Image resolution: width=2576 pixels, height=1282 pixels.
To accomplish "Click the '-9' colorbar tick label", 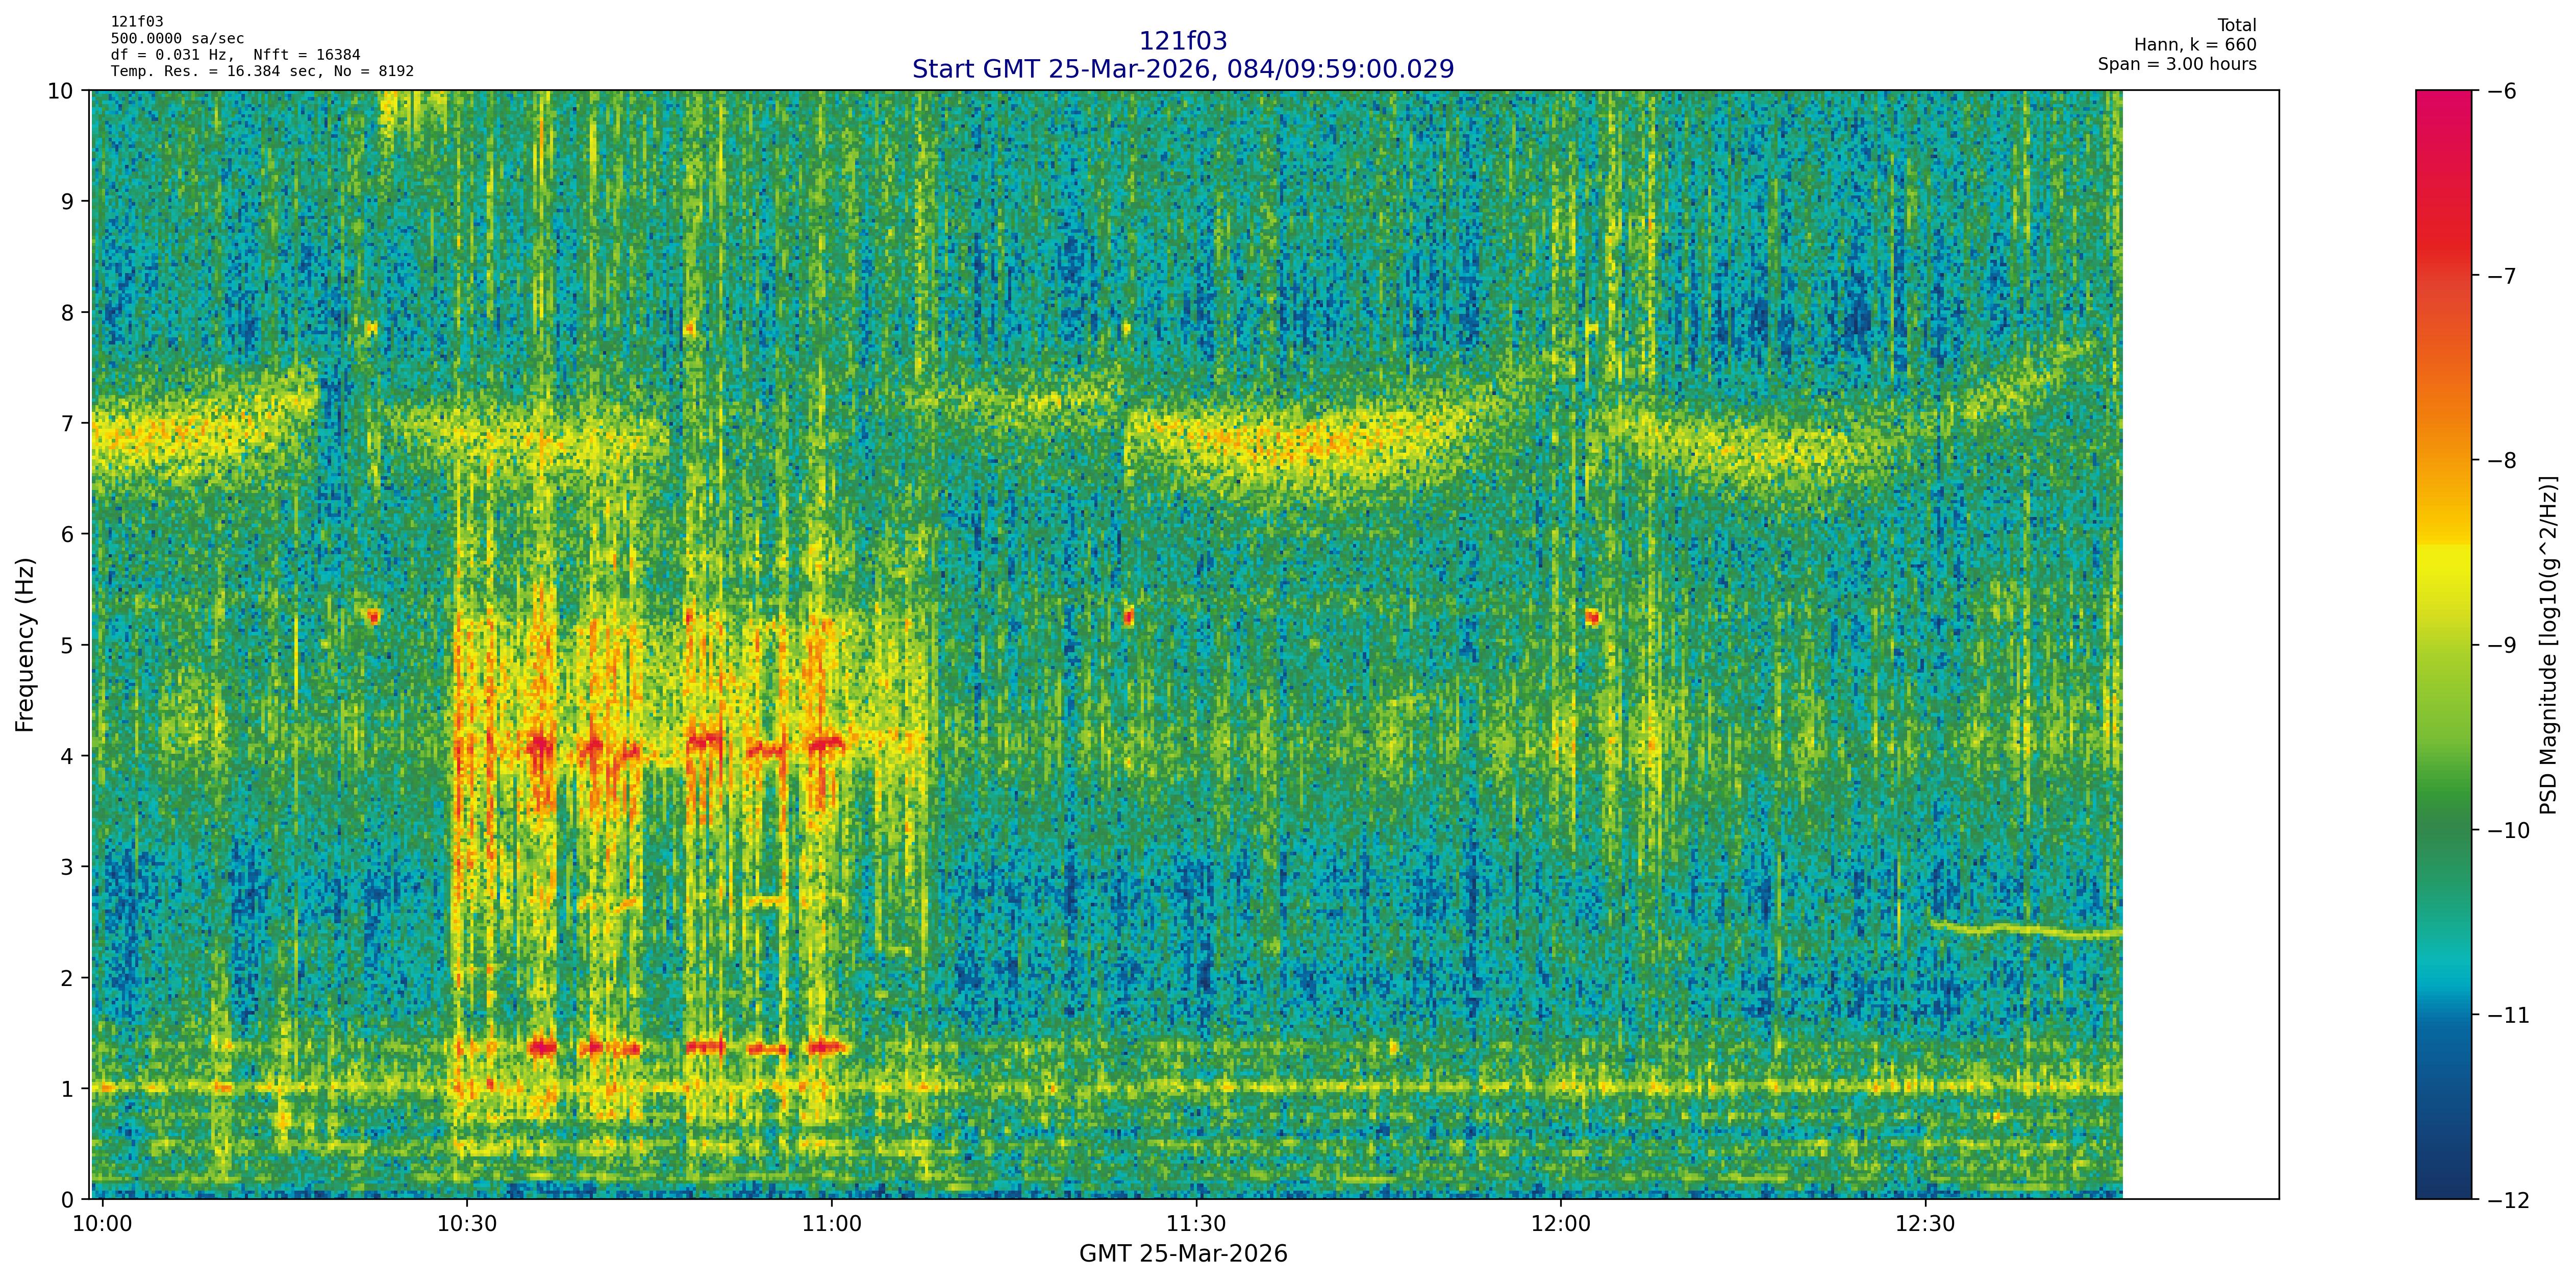I will tap(2502, 645).
